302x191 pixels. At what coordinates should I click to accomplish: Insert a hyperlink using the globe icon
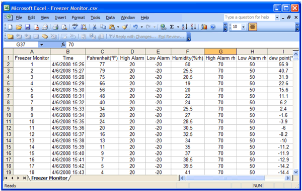[163, 27]
